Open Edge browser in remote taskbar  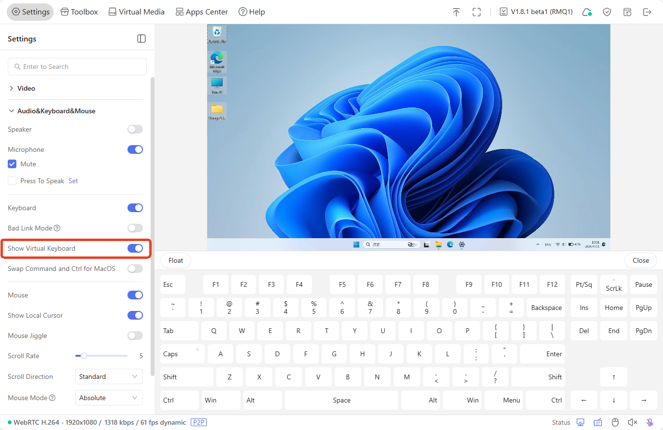pos(450,244)
